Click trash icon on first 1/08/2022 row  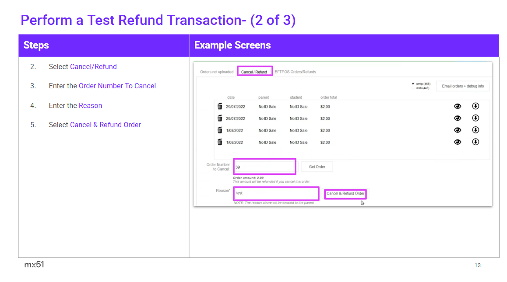(220, 130)
